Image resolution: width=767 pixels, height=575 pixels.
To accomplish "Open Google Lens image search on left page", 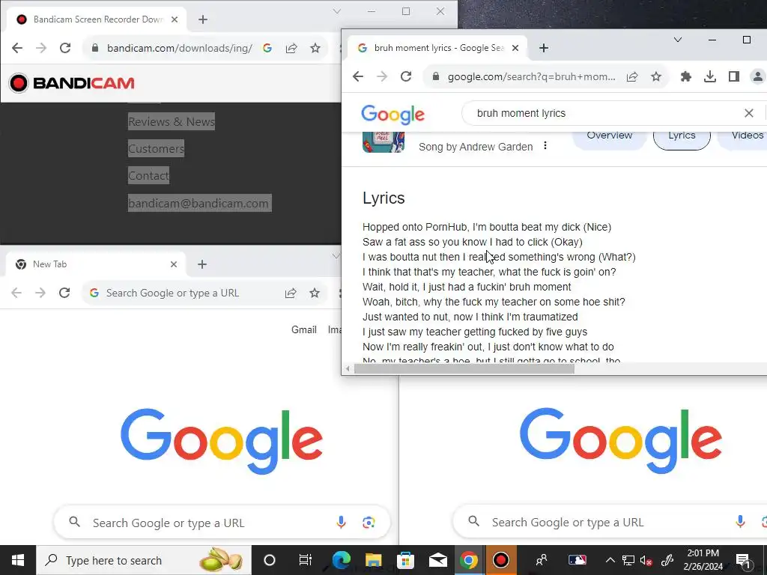I will point(369,523).
